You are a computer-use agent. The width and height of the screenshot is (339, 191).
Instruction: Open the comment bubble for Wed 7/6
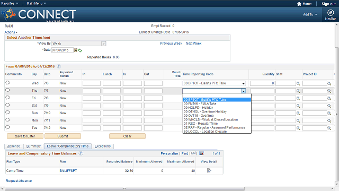[x=7, y=83]
